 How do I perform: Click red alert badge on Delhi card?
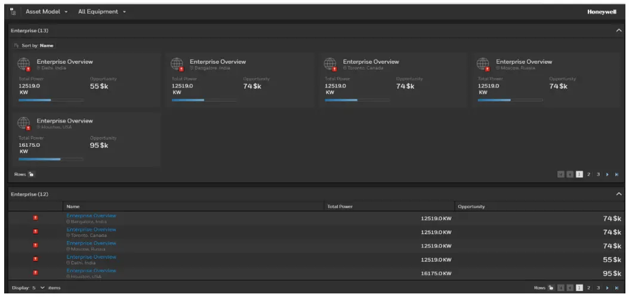[29, 69]
